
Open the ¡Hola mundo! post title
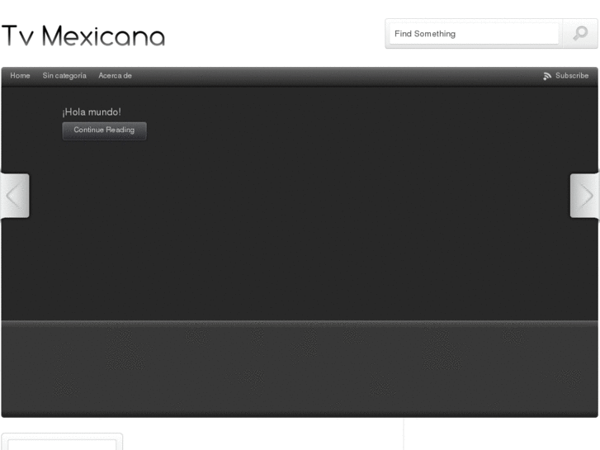92,111
